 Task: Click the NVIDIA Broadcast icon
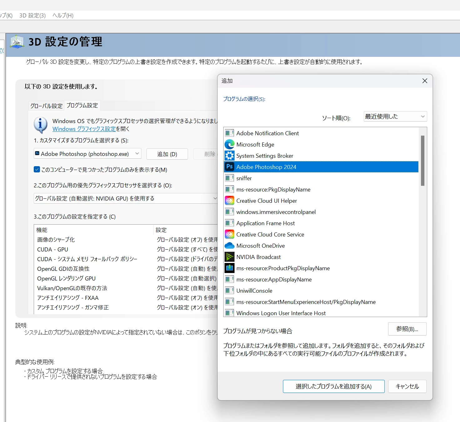tap(230, 257)
